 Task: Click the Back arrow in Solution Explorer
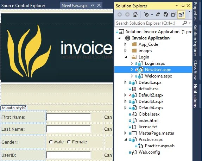pos(120,14)
